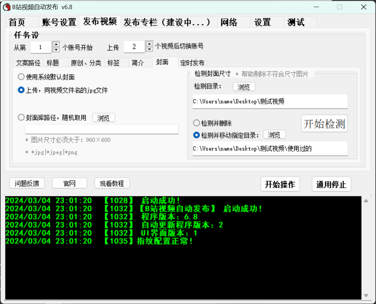Click the log line 自动更新程序版本：2
The image size is (376, 304).
114,225
